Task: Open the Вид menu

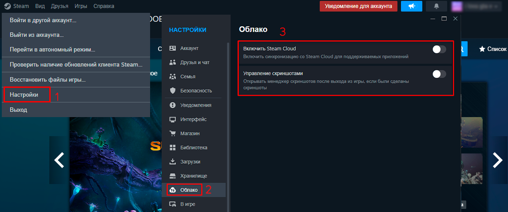Action: (x=40, y=6)
